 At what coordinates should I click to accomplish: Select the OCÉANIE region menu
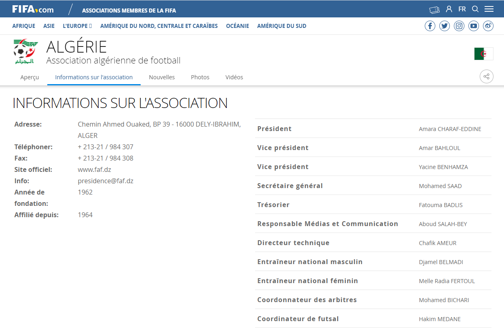point(238,26)
